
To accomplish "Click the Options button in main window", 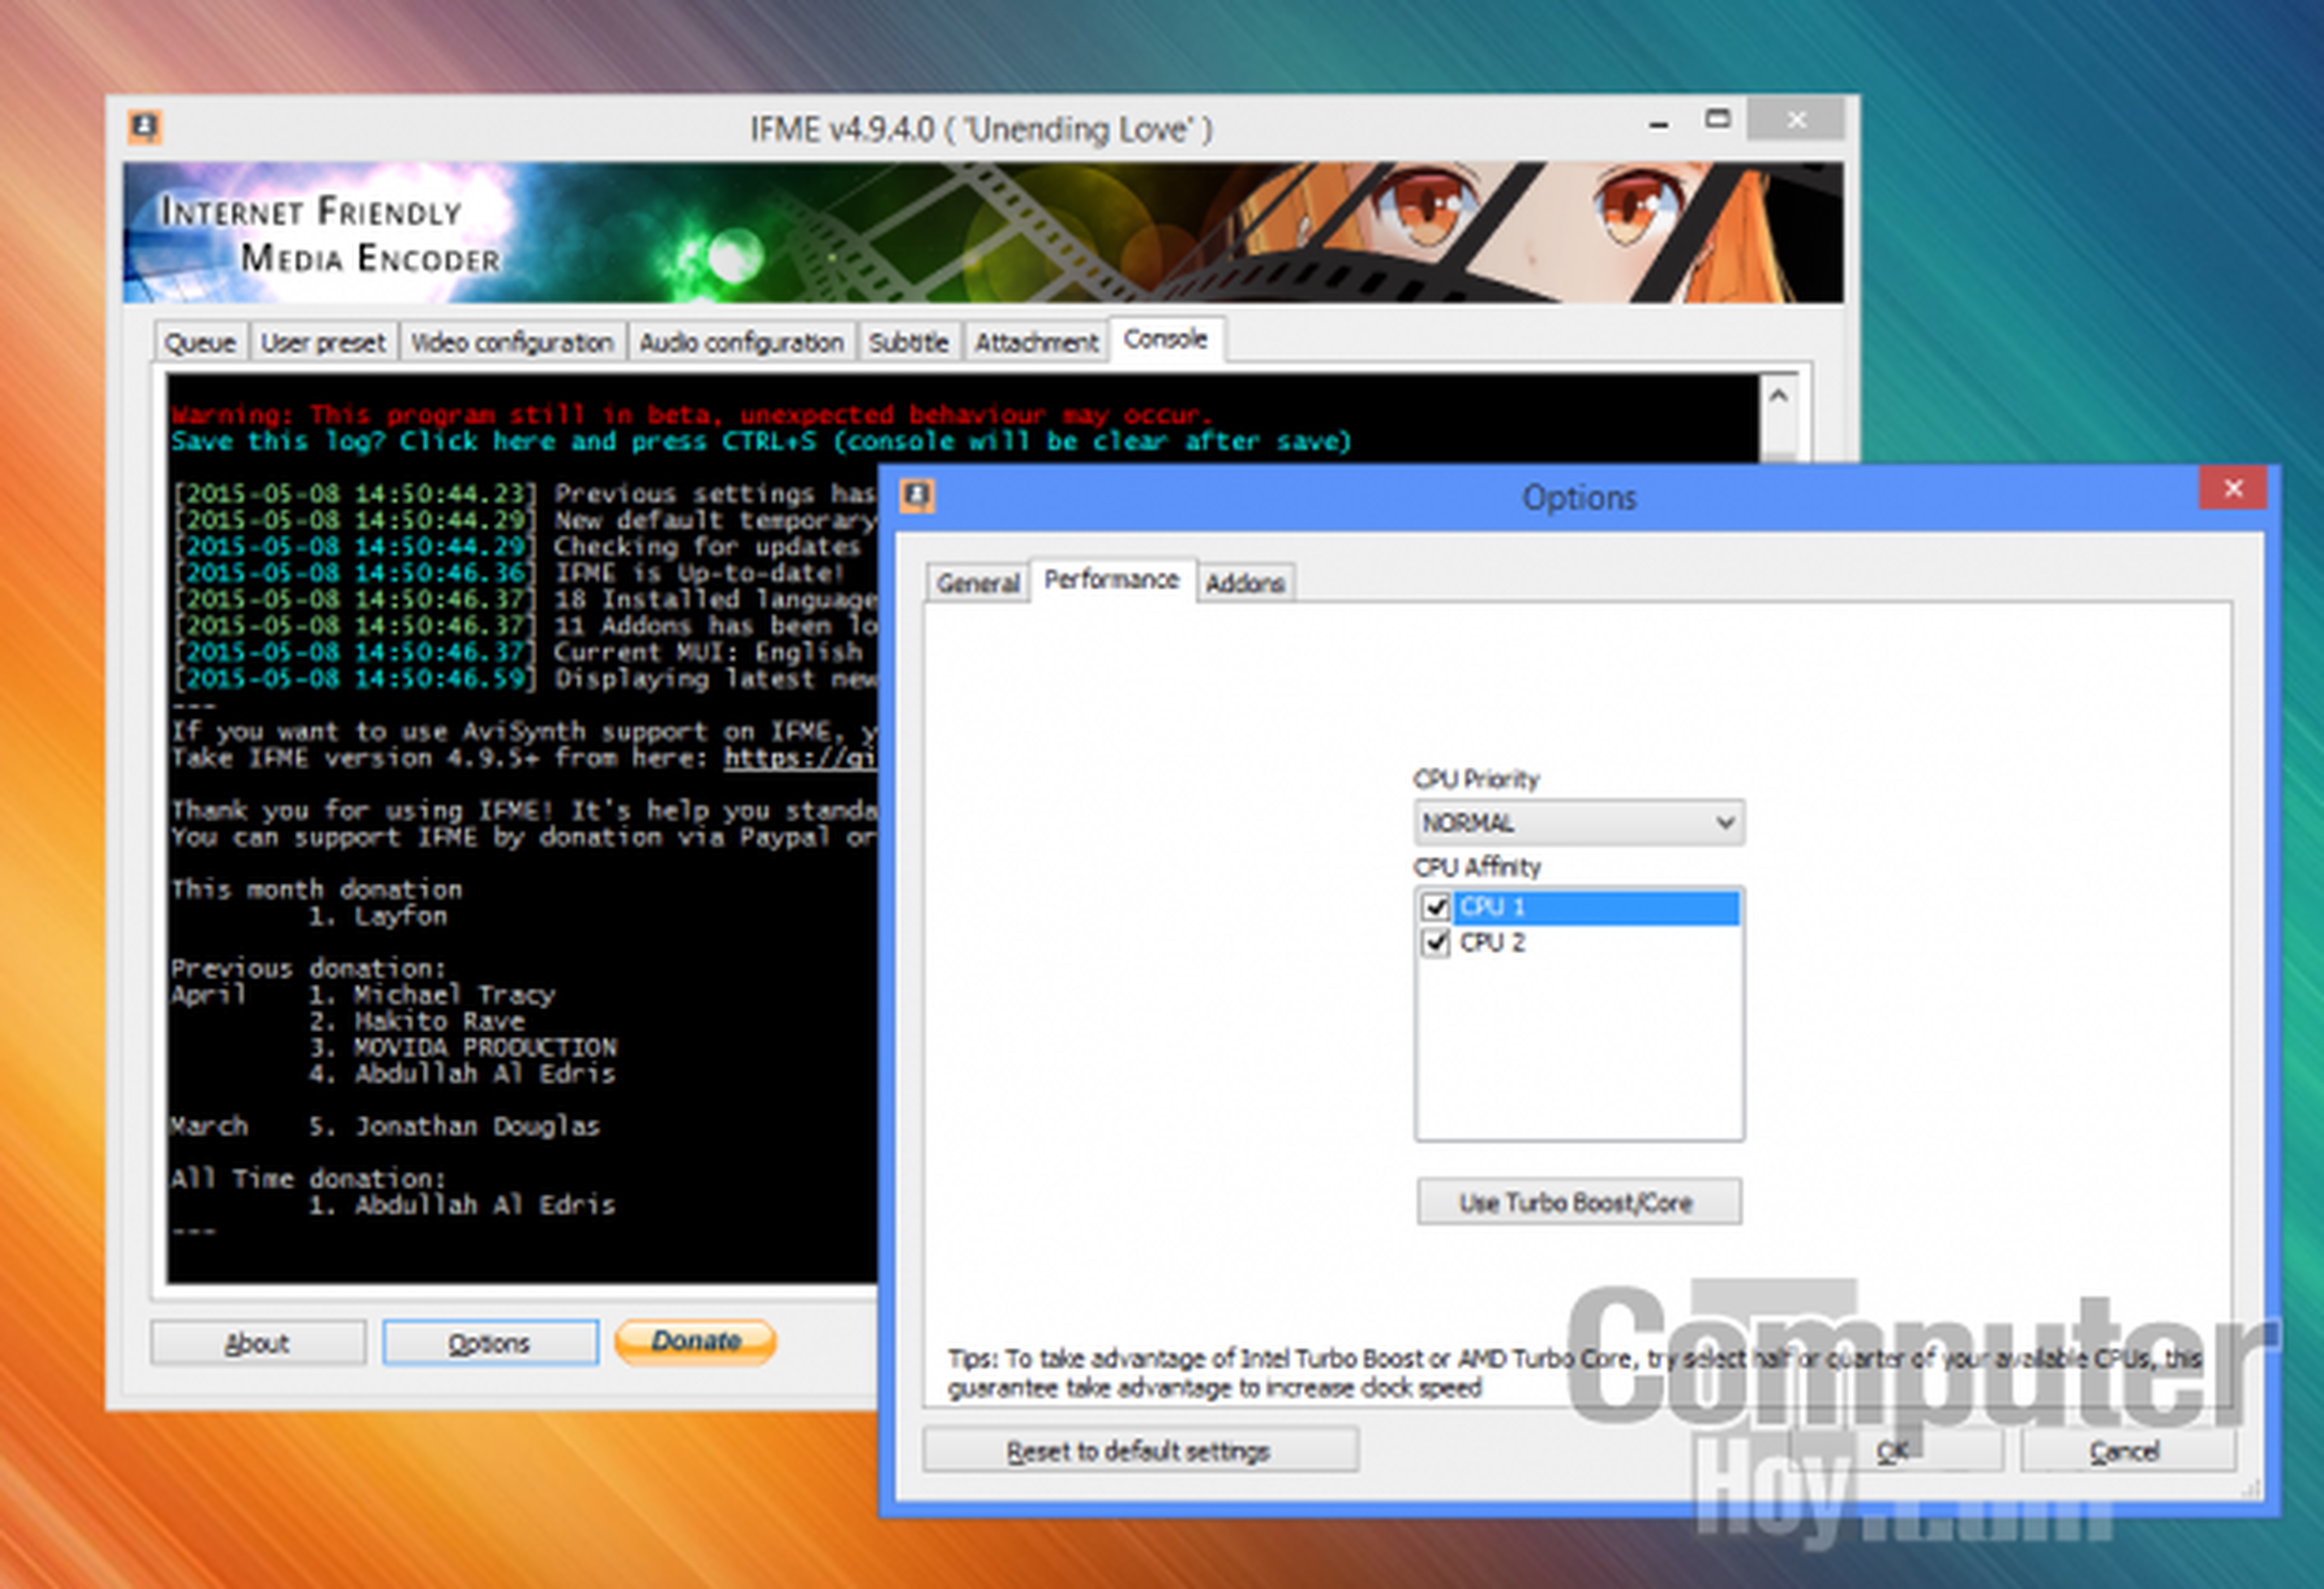I will (490, 1343).
